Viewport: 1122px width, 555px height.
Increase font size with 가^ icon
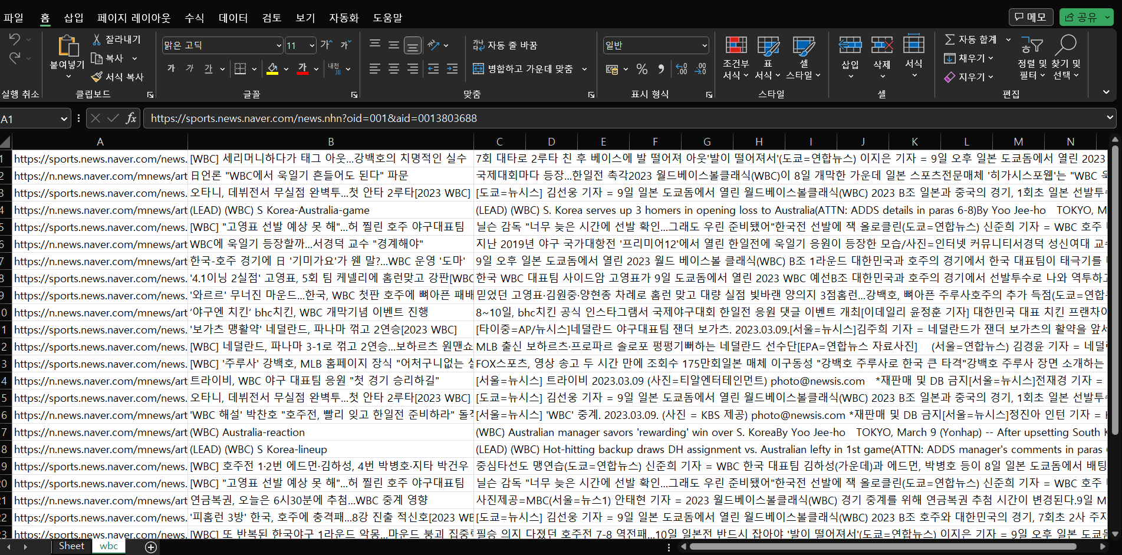coord(327,45)
